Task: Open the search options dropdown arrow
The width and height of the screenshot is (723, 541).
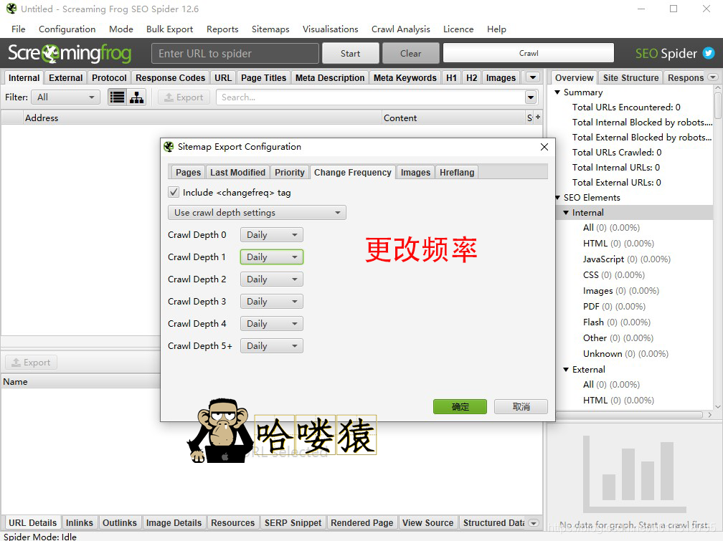Action: (x=531, y=97)
